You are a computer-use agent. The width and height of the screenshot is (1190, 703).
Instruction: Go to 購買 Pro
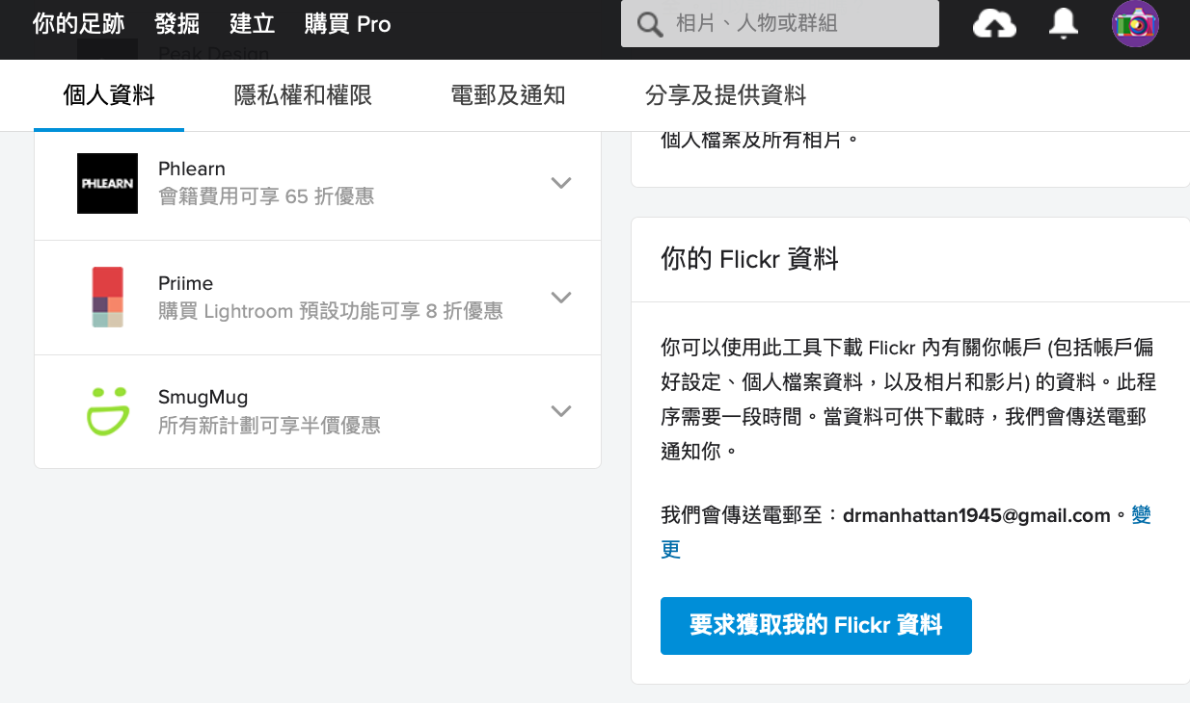coord(347,24)
